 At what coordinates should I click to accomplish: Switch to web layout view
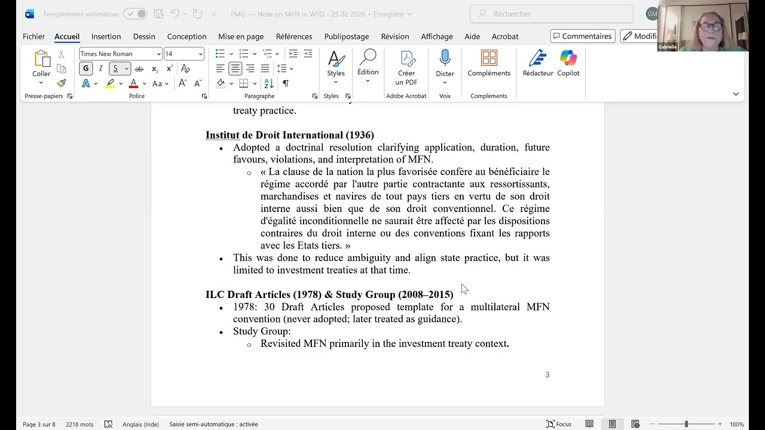(x=635, y=424)
